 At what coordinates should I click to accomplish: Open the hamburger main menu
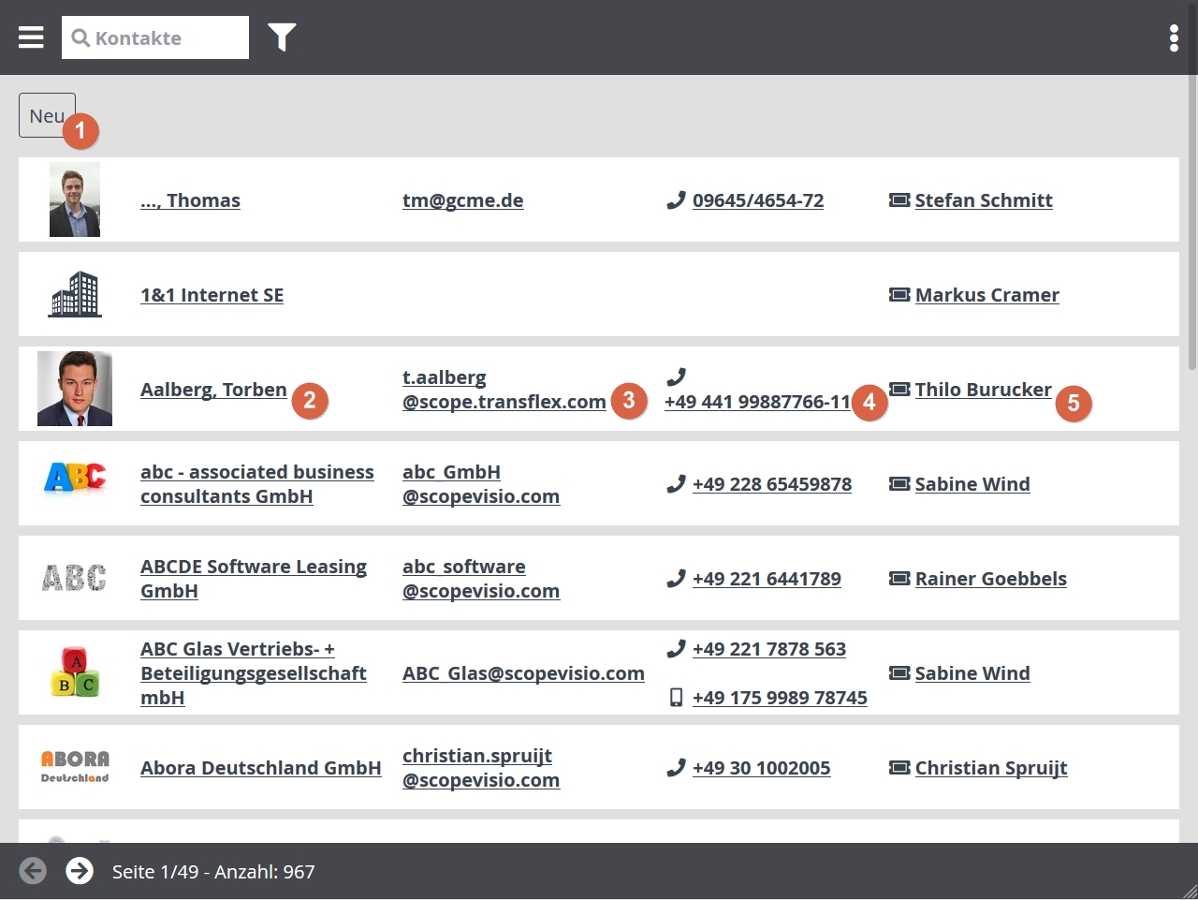coord(31,37)
